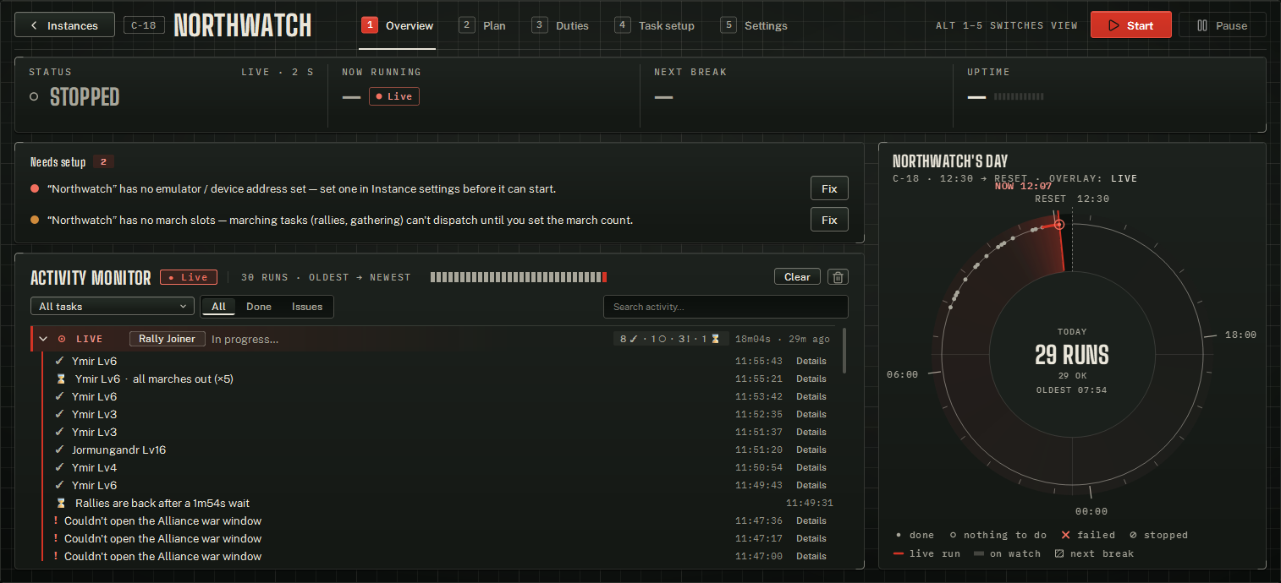Click the Search activity field
The width and height of the screenshot is (1281, 583).
pos(725,307)
